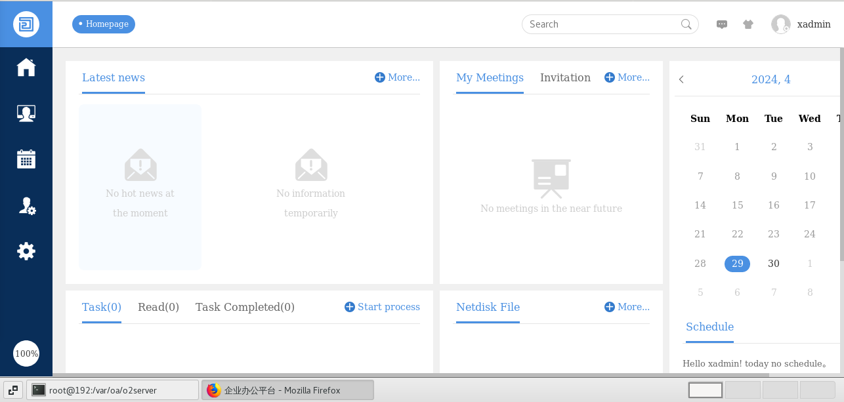The image size is (844, 402).
Task: Switch to the root terminal taskbar window
Action: [x=112, y=390]
